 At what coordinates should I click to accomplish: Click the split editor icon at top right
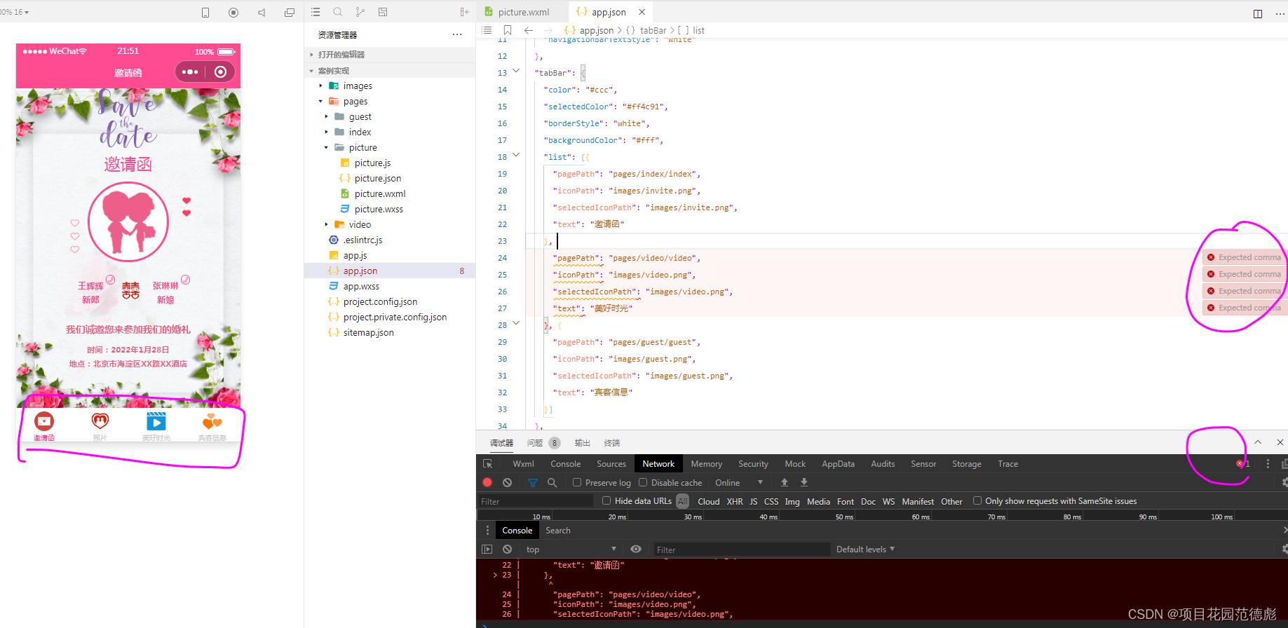[1258, 13]
